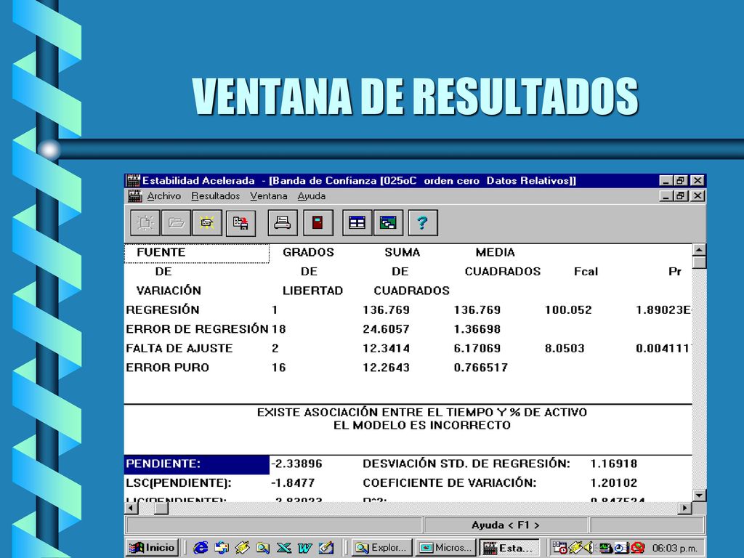Viewport: 744px width, 558px height.
Task: Switch to the Micros... taskbar window
Action: (445, 548)
